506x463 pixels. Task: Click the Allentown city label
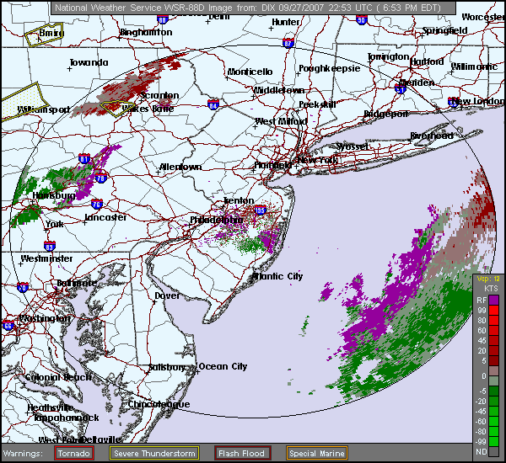[x=180, y=167]
